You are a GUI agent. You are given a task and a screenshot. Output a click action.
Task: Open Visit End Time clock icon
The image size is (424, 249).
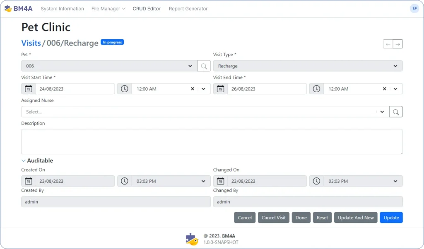pos(316,89)
